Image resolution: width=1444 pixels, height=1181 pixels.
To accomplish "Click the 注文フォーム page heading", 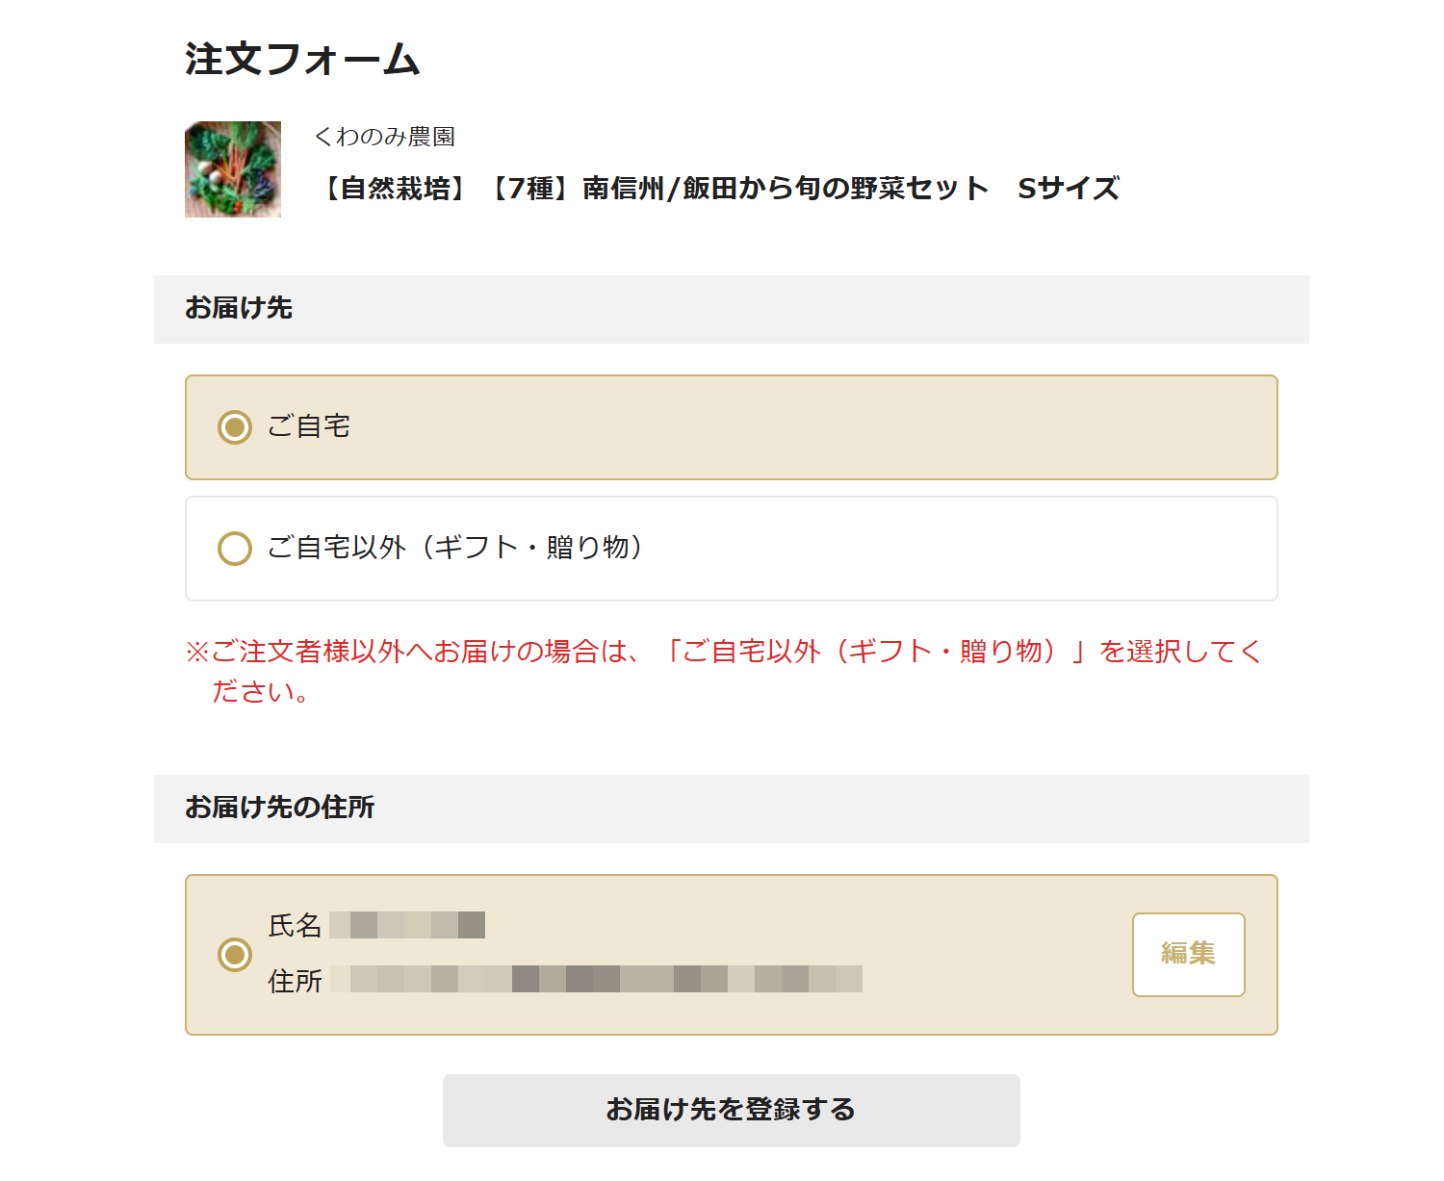I will tap(302, 60).
